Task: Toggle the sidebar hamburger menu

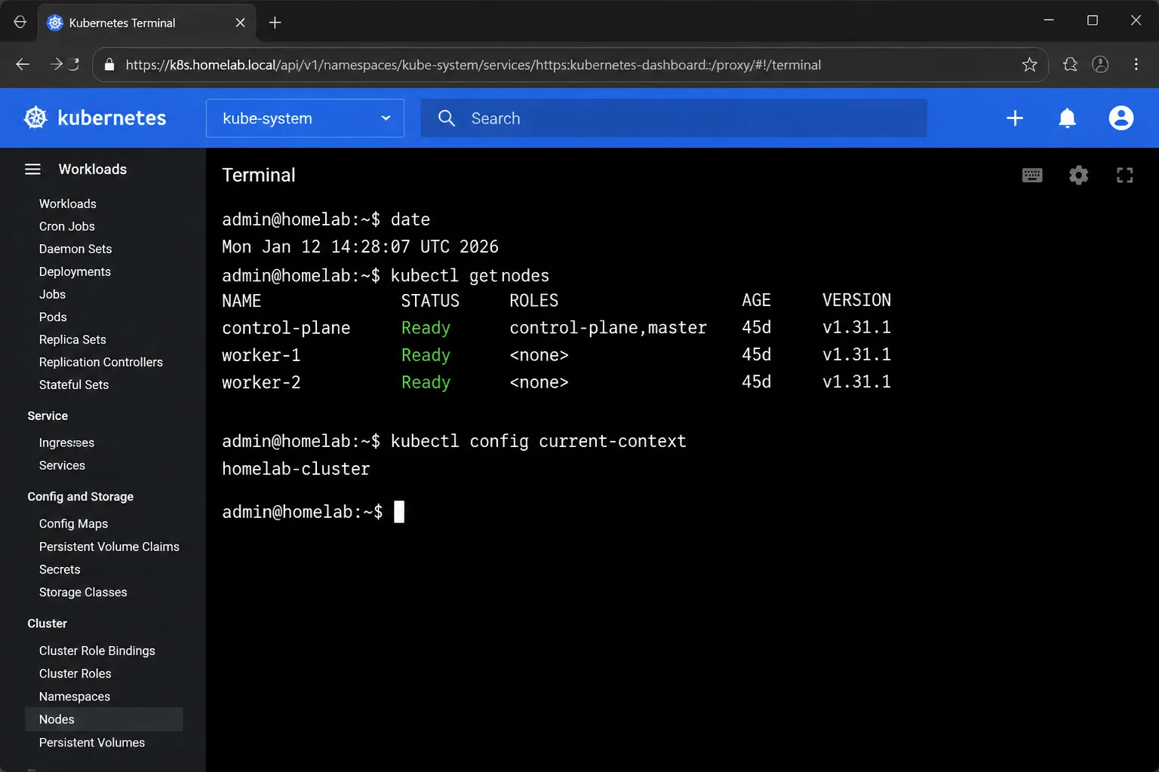Action: click(x=32, y=169)
